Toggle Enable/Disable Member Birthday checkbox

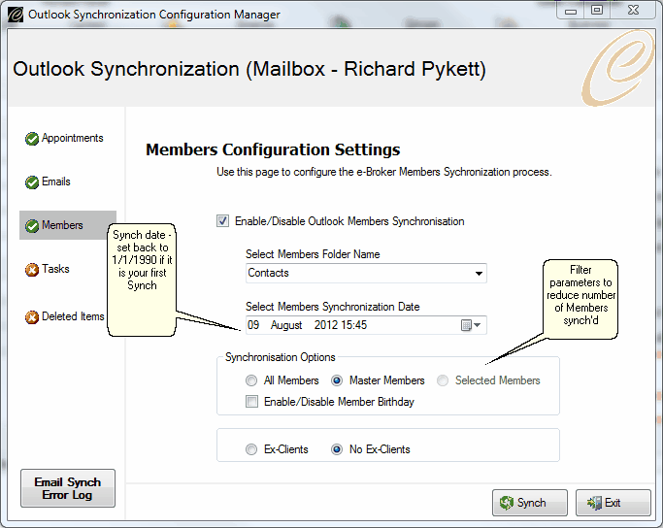251,401
